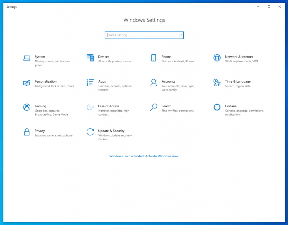
Task: Click the Apps list icon
Action: coord(90,82)
